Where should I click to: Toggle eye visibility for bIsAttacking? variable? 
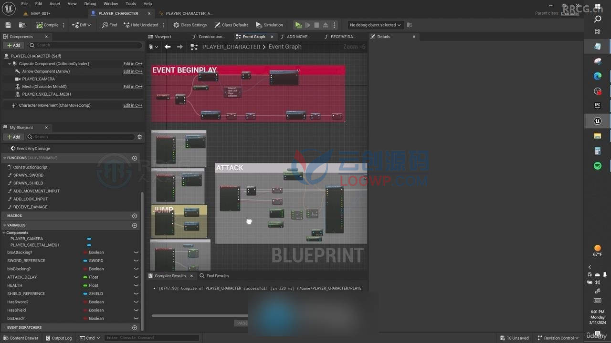pos(136,252)
